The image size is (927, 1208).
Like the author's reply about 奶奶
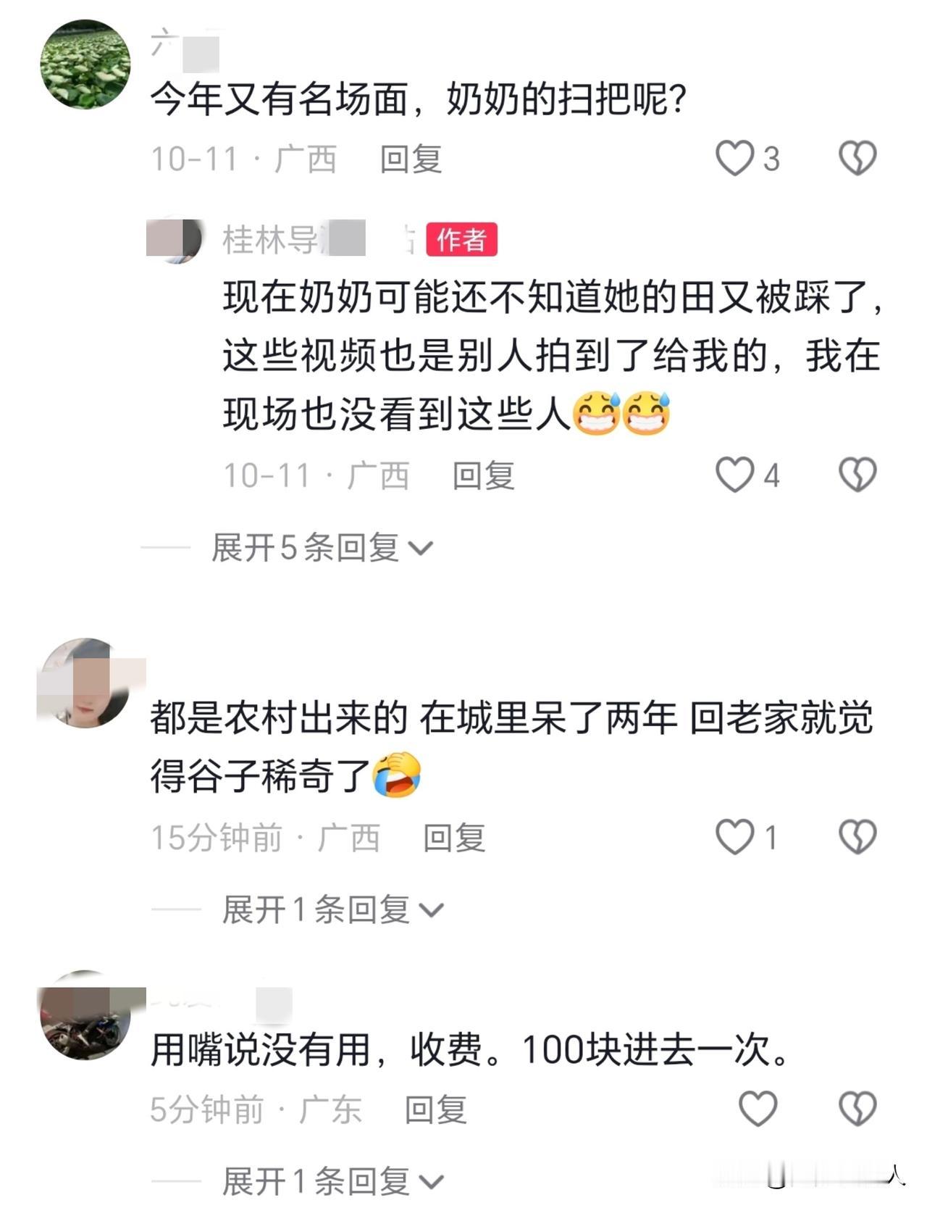coord(735,475)
